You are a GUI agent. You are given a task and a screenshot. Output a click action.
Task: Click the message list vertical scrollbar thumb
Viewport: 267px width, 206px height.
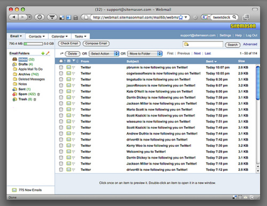click(x=258, y=83)
